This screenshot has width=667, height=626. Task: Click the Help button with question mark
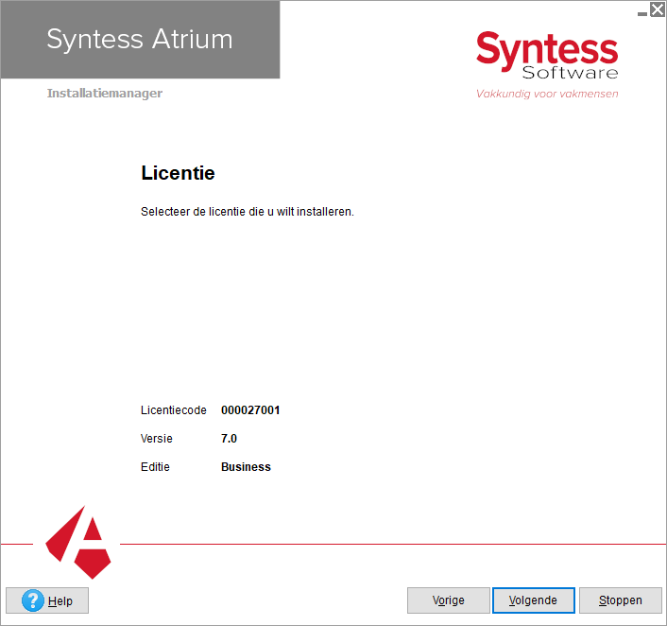click(x=47, y=600)
